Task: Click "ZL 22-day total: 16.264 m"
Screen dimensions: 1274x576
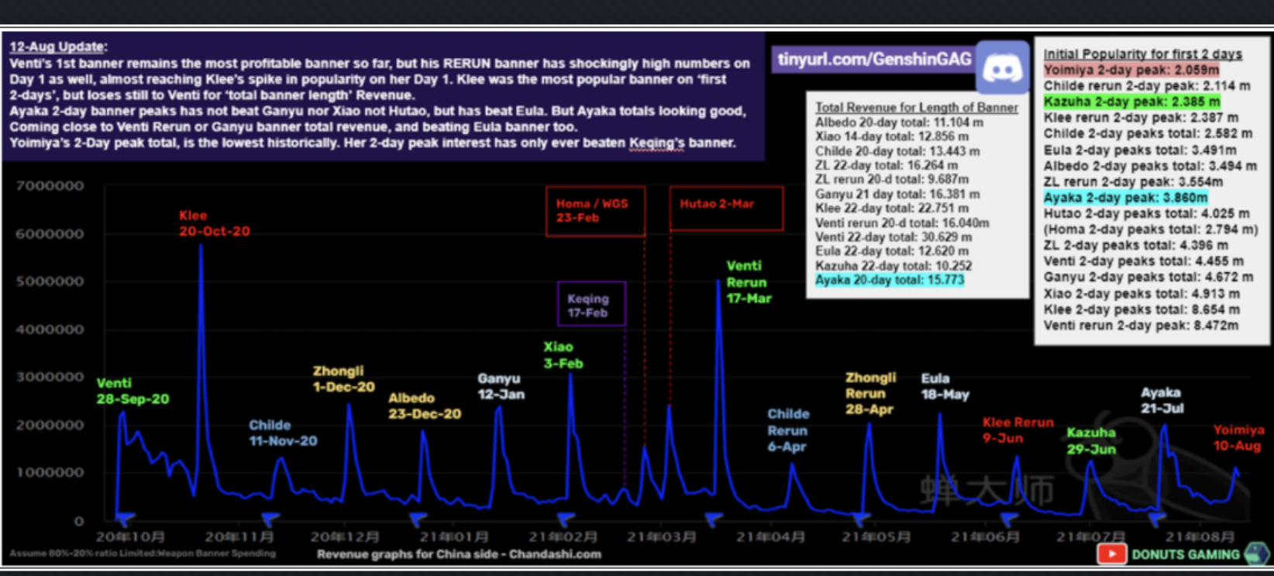Action: [x=887, y=165]
